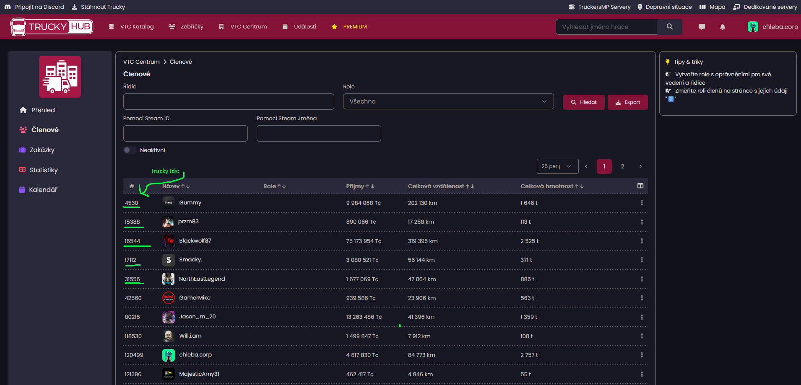Open the three-dot menu for Gummy
The height and width of the screenshot is (385, 801).
click(641, 203)
